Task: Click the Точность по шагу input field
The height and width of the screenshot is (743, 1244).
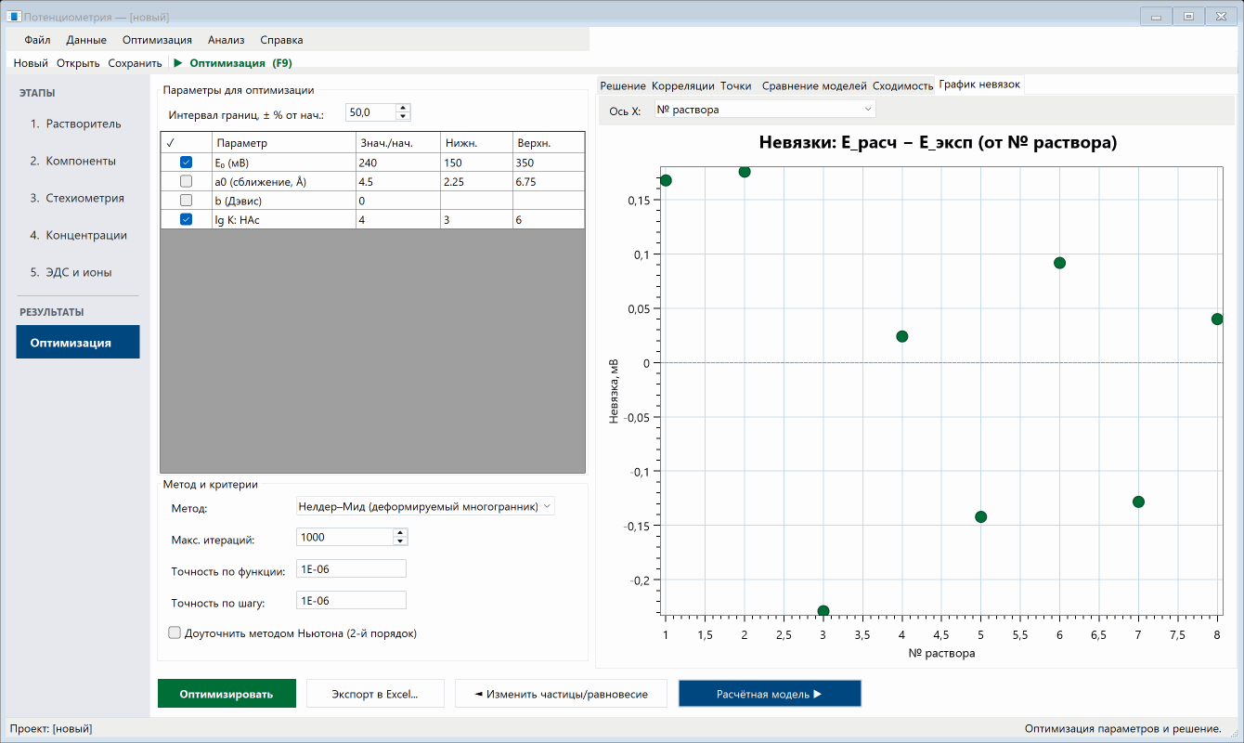Action: click(351, 601)
